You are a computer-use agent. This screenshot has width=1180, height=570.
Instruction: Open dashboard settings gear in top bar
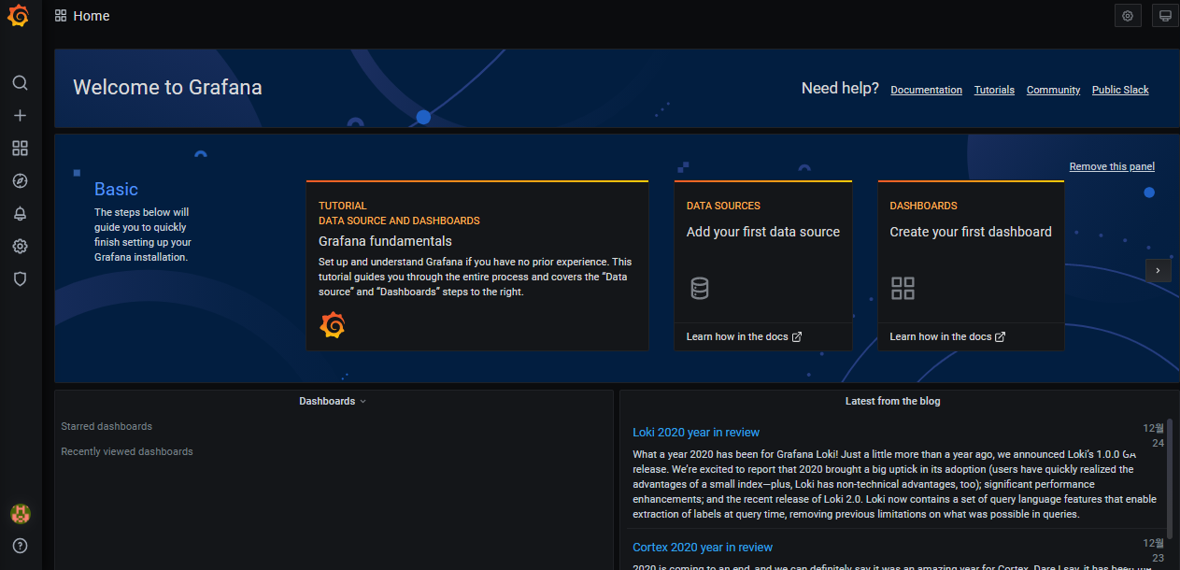click(x=1128, y=16)
